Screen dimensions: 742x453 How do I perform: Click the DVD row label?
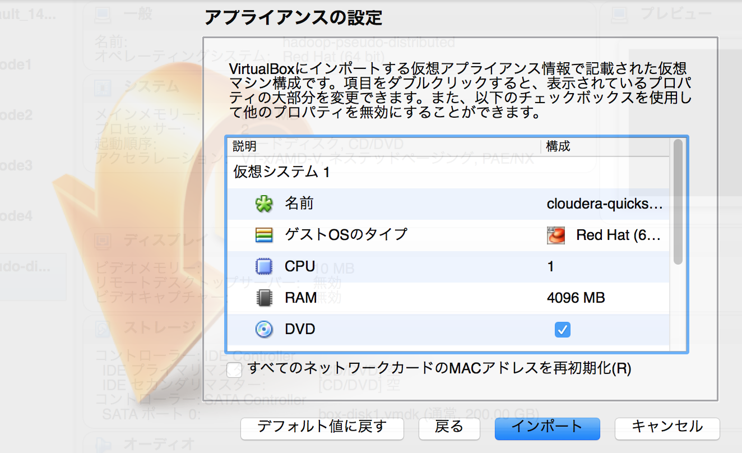tap(300, 329)
